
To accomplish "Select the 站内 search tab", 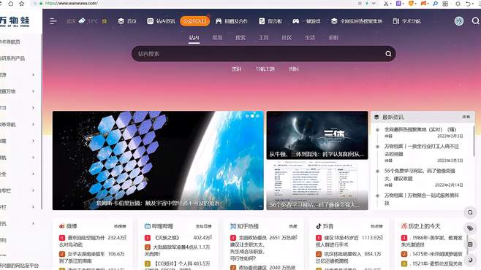I will pos(194,38).
